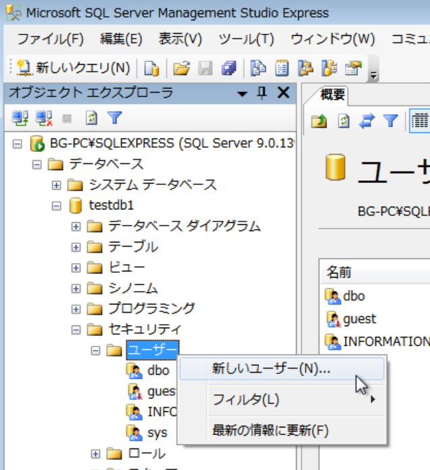The height and width of the screenshot is (470, 430).
Task: Open the 編集(E) menu
Action: (x=121, y=39)
